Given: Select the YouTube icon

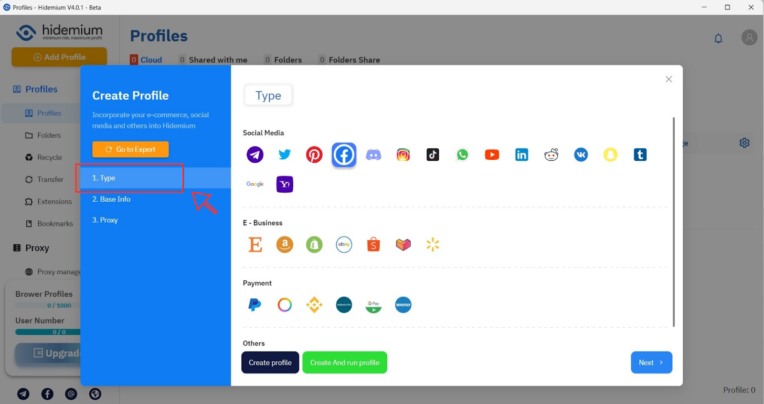Looking at the screenshot, I should click(x=492, y=155).
